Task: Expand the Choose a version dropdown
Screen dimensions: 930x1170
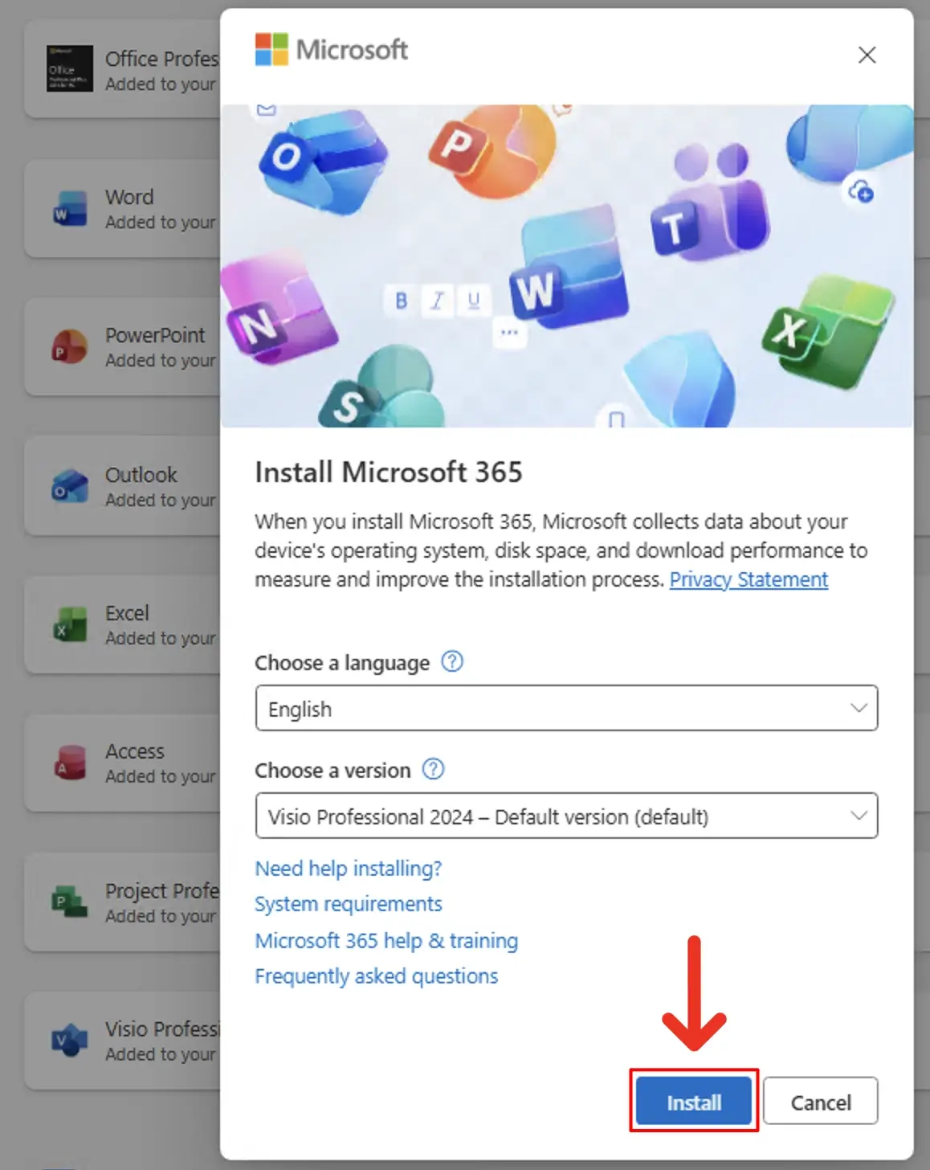Action: coord(565,816)
